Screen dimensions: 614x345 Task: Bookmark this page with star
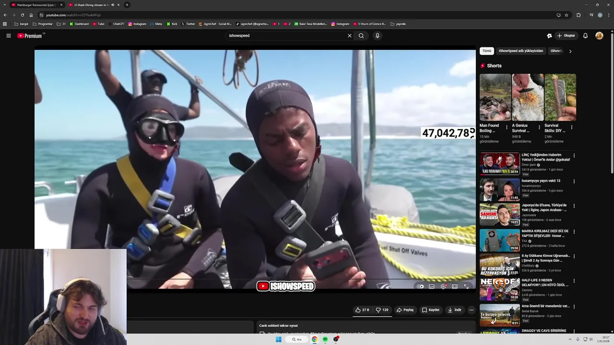tap(567, 15)
